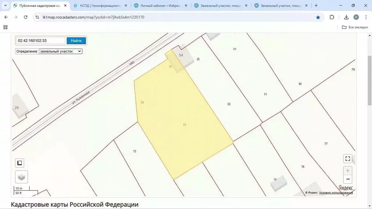372x209 pixels.
Task: Click the cadastral number search field
Action: click(x=40, y=41)
